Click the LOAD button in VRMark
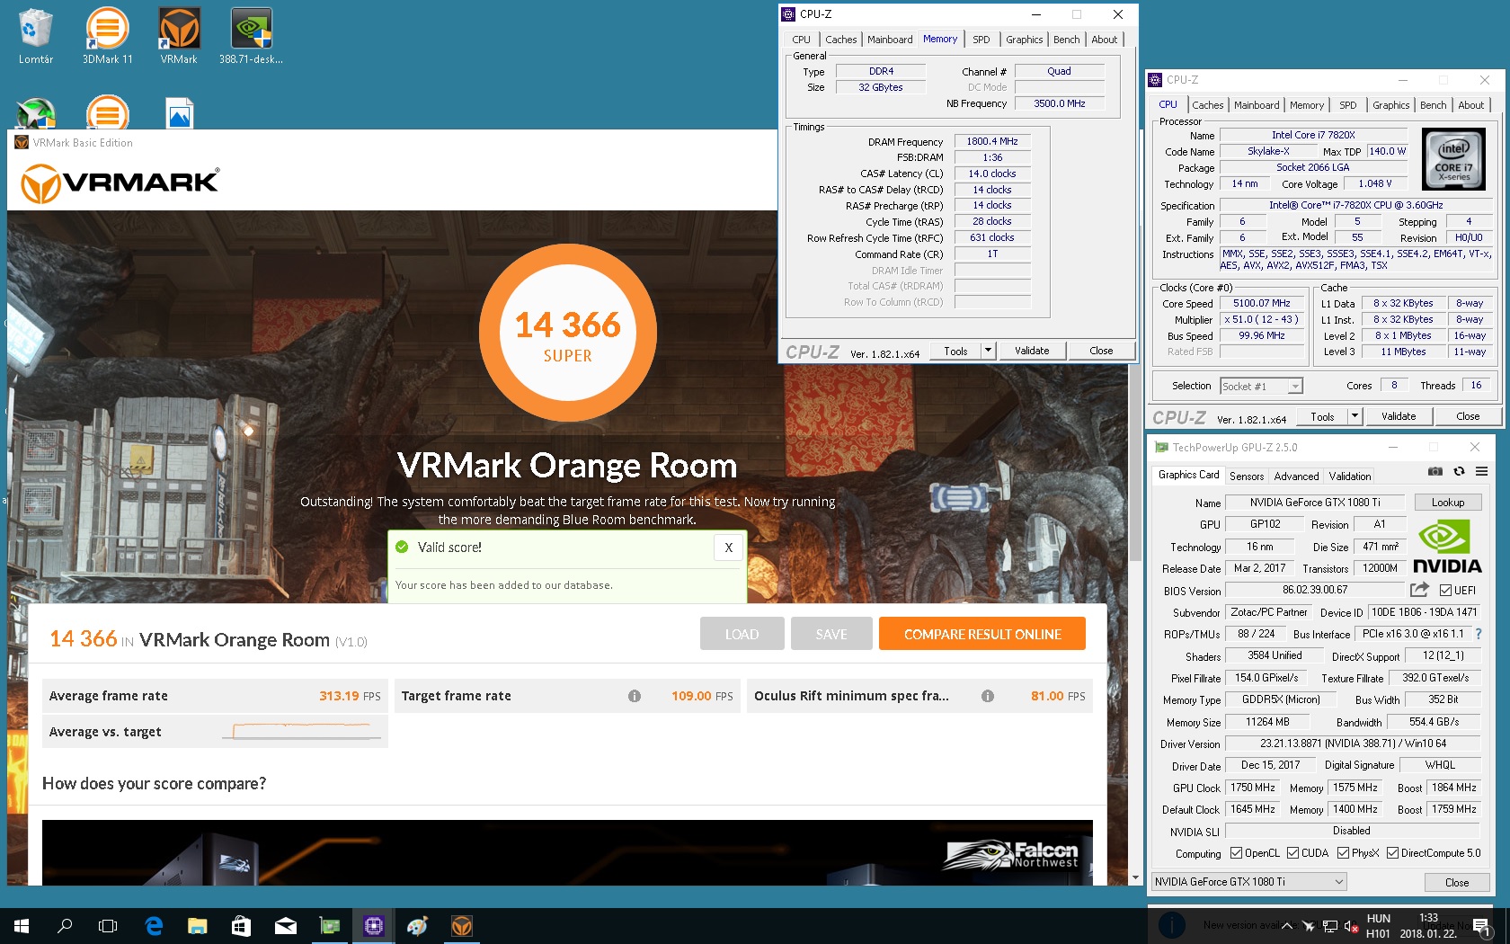This screenshot has height=944, width=1510. (742, 634)
